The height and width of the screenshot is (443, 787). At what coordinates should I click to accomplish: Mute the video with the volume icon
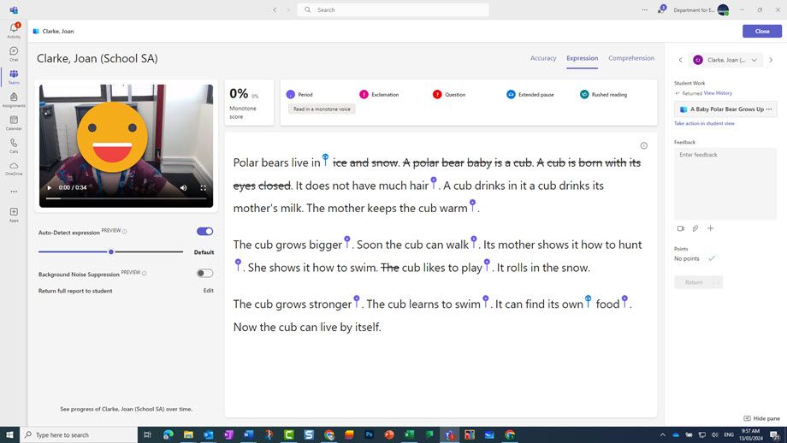(x=184, y=187)
